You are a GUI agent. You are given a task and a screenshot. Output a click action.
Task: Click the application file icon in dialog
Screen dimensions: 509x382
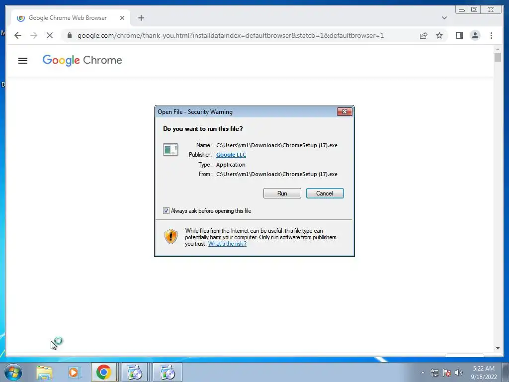point(170,149)
